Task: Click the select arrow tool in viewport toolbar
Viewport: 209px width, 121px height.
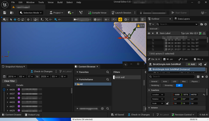Action: (x=11, y=20)
